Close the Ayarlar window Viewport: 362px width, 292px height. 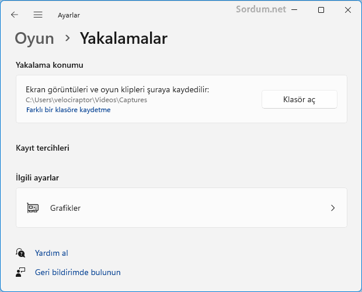(347, 10)
